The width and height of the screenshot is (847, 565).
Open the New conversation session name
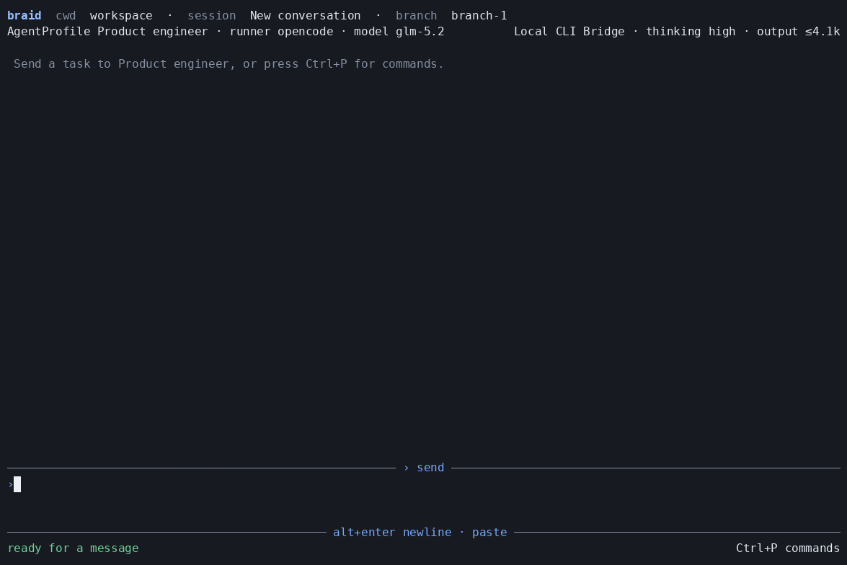click(305, 16)
